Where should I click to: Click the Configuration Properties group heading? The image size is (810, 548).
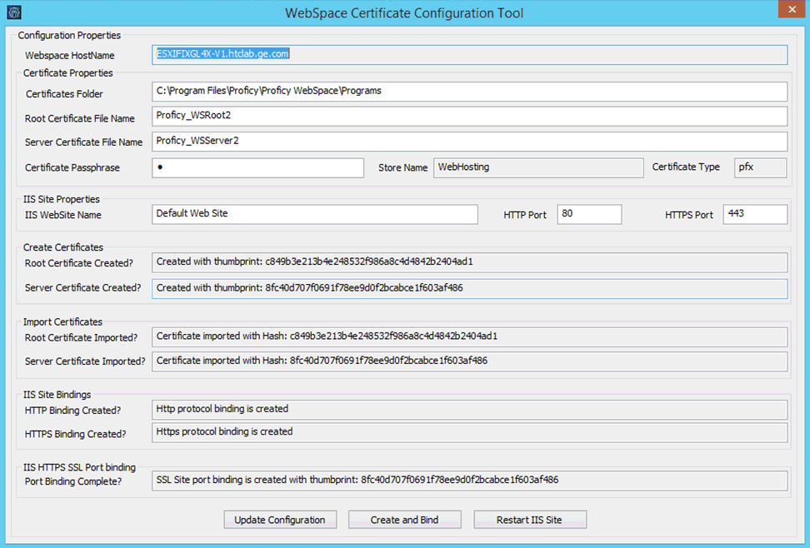(69, 35)
